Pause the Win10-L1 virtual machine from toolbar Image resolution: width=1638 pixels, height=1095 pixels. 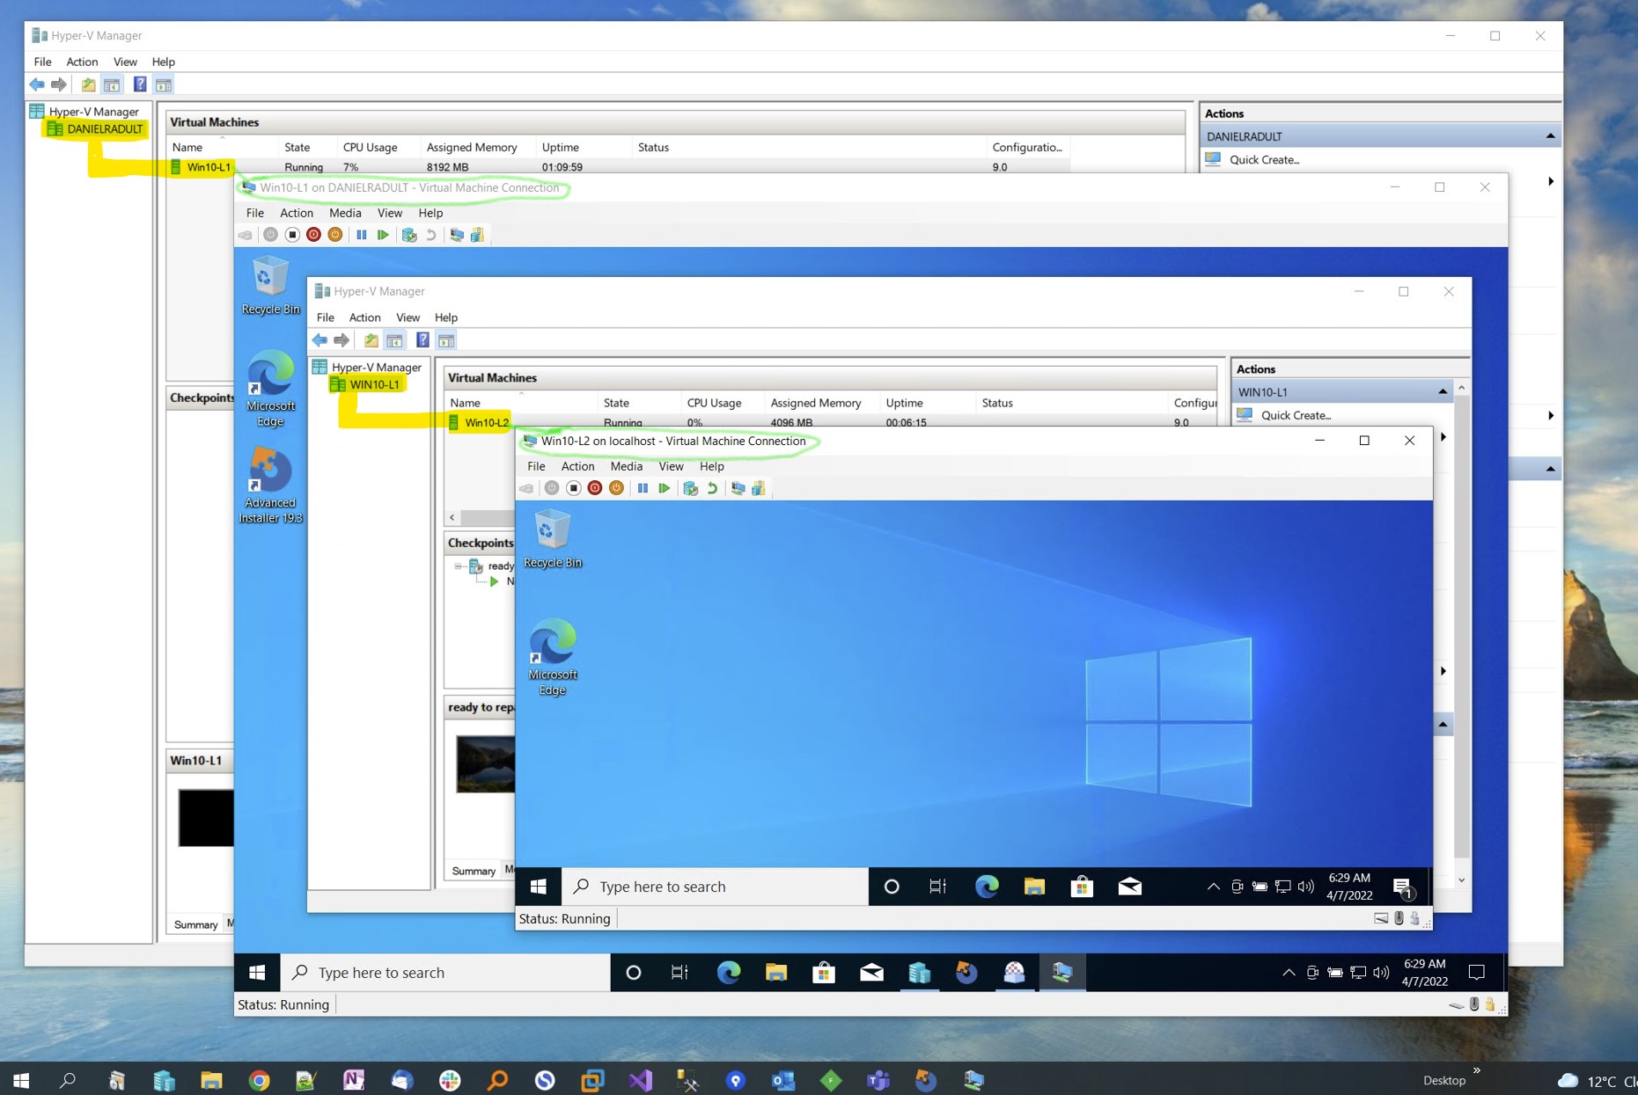(361, 235)
